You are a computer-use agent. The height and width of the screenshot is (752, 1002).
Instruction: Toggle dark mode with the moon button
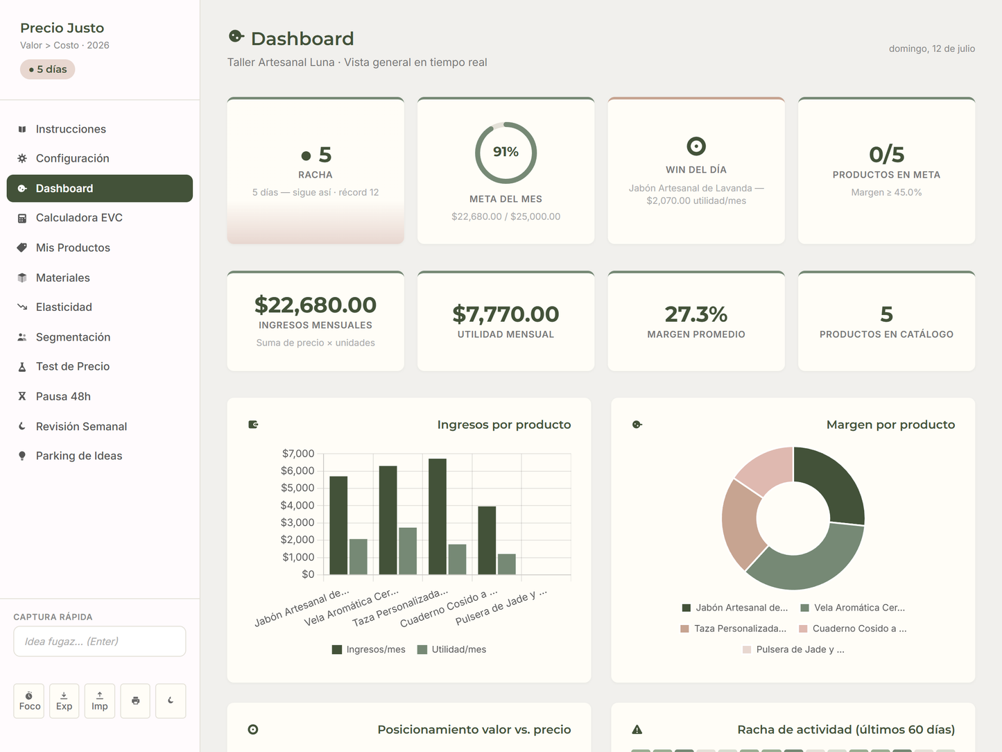coord(171,701)
